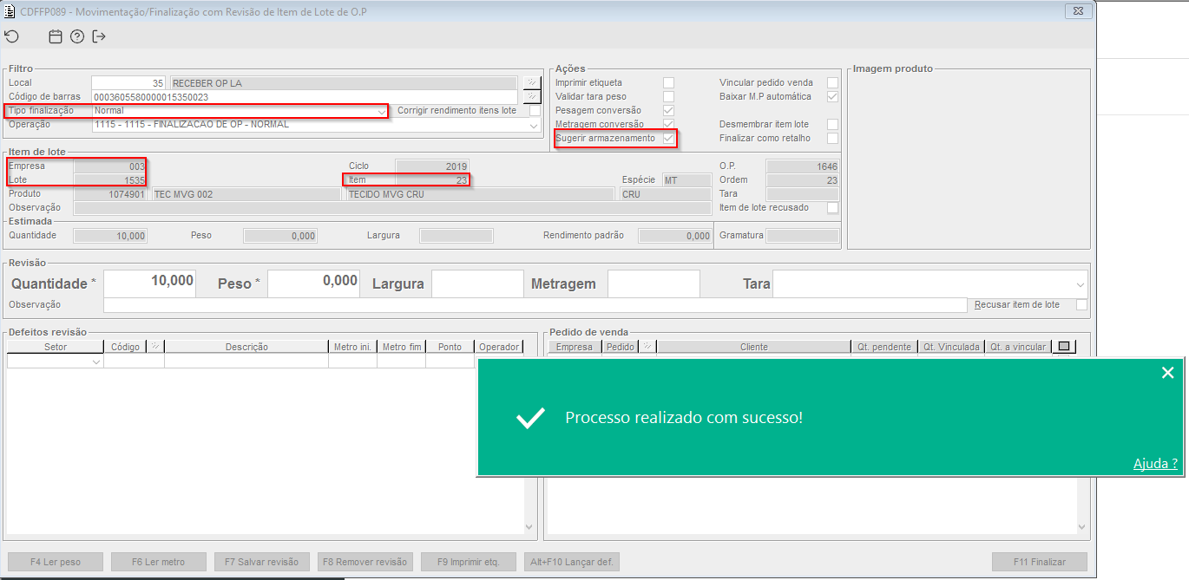Click the Metro fim column header

tap(402, 347)
